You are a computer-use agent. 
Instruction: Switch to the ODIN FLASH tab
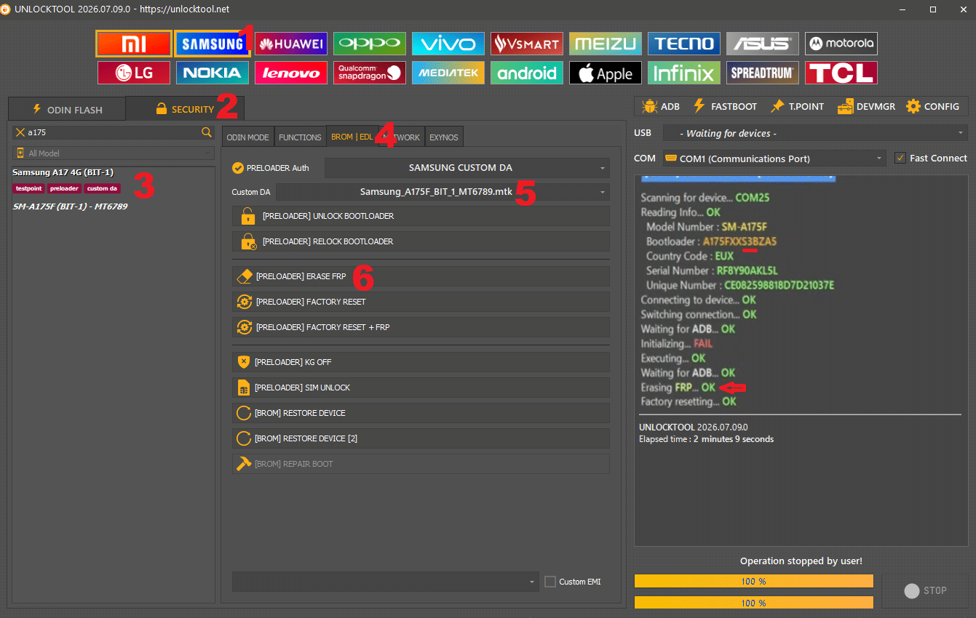[67, 109]
